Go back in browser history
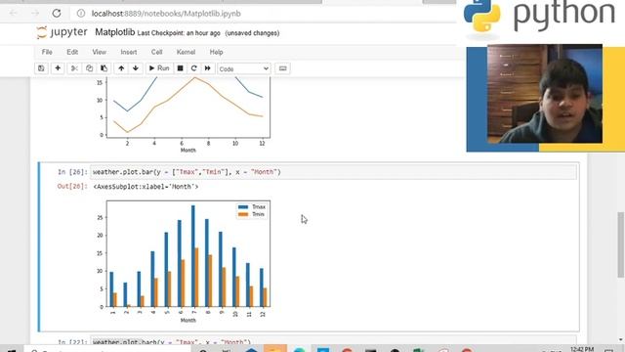625x352 pixels. (x=13, y=13)
